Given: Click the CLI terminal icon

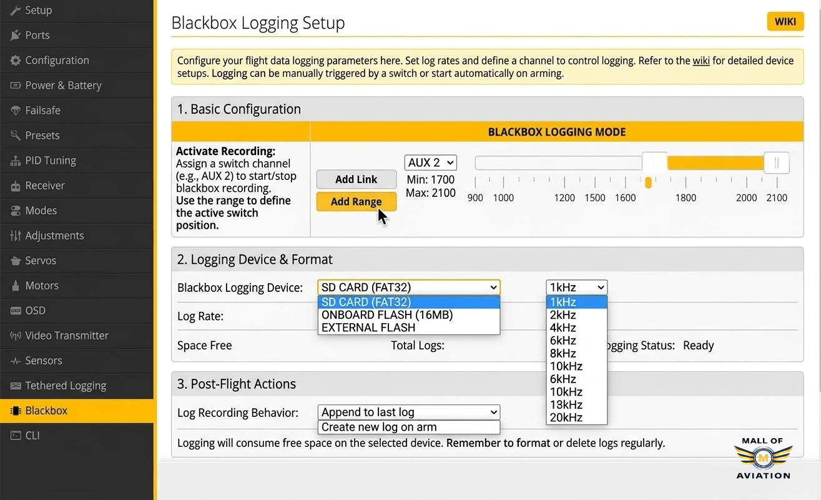Looking at the screenshot, I should coord(15,436).
